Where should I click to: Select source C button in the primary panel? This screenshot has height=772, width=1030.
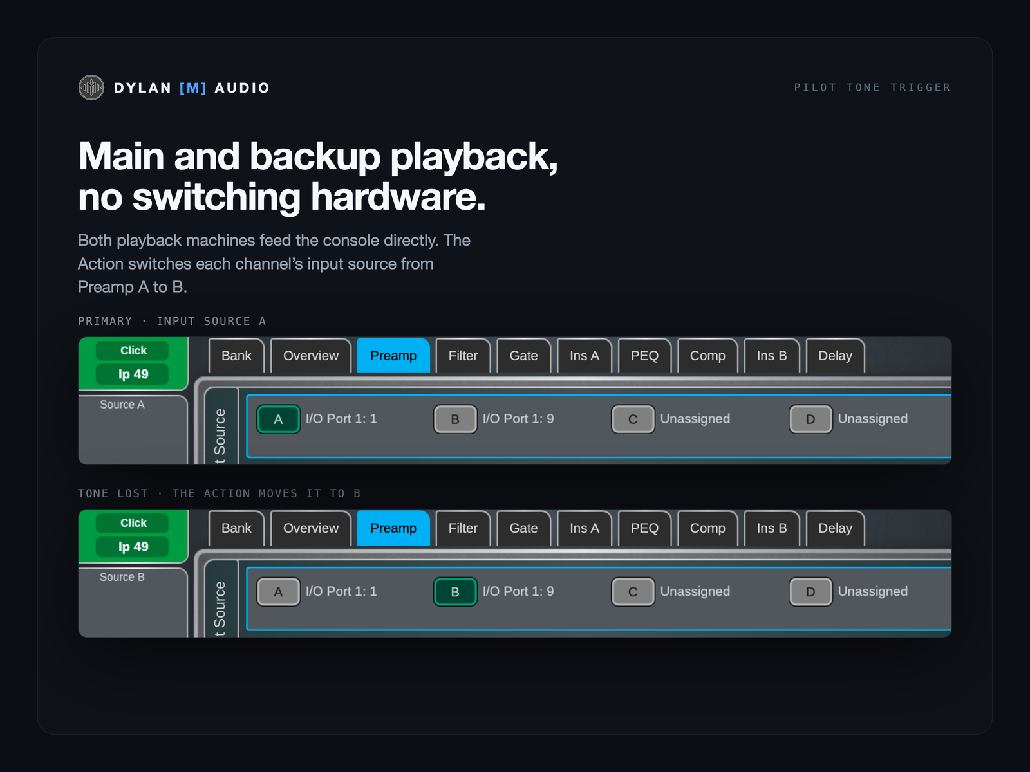pyautogui.click(x=633, y=419)
